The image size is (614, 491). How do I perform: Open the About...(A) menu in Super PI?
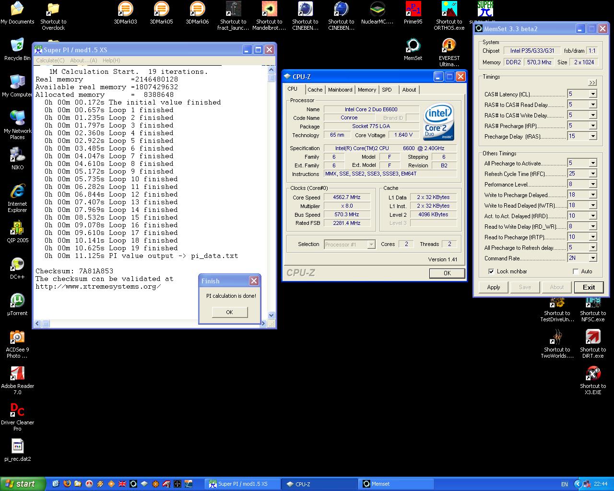83,60
